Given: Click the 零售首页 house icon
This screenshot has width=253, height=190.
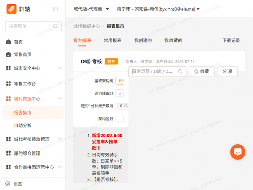Looking at the screenshot, I should [x=8, y=54].
